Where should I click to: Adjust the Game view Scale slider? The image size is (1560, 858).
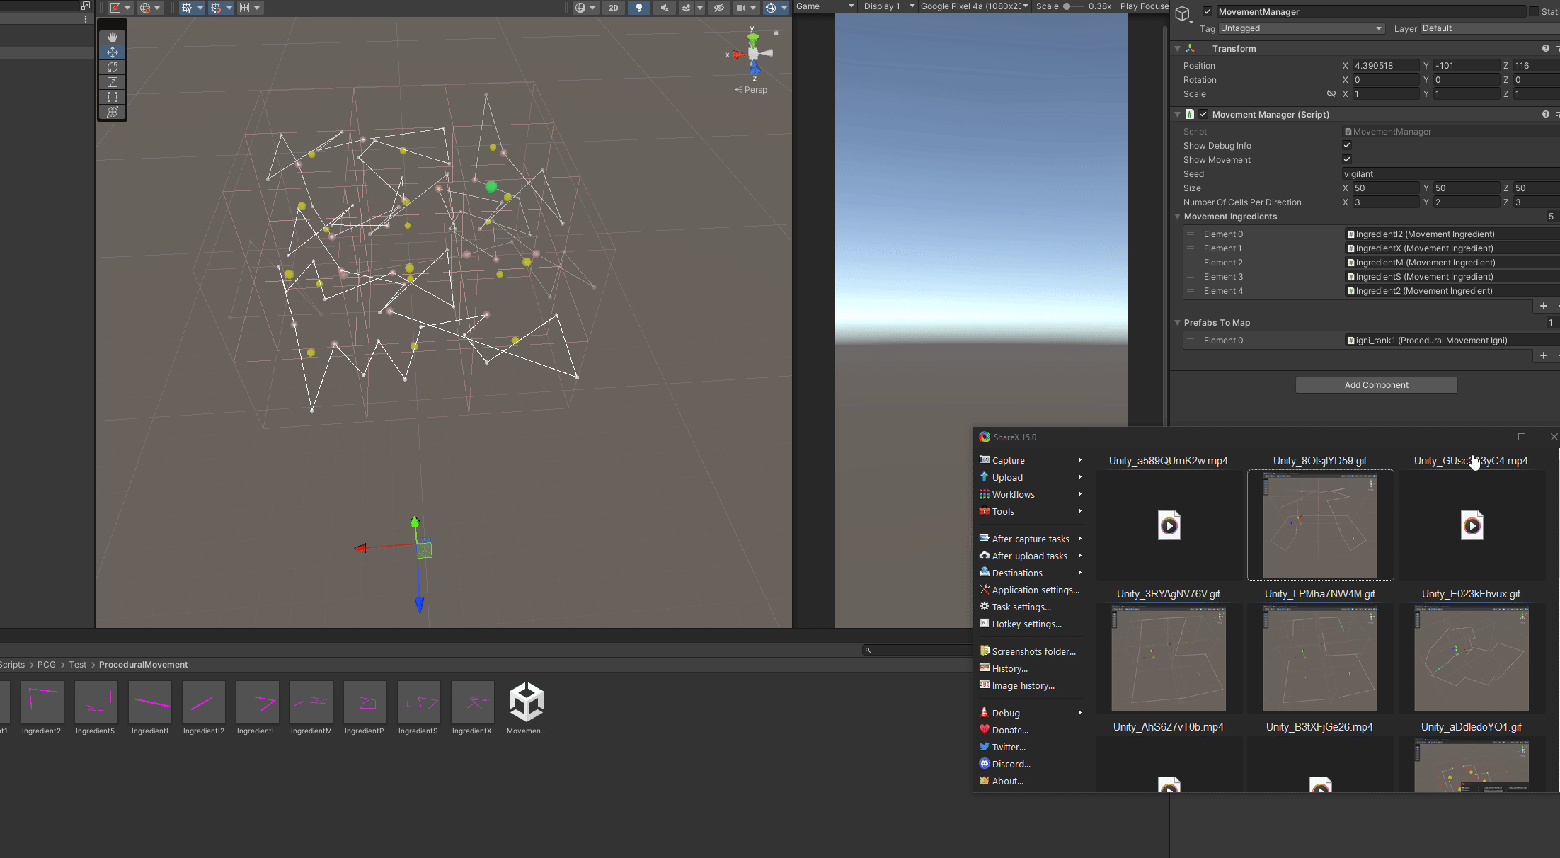click(x=1067, y=6)
